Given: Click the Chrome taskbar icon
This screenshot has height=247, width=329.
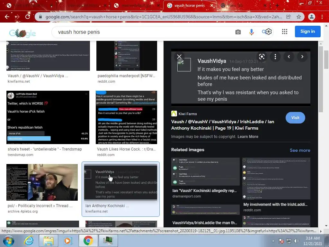Looking at the screenshot, I should click(x=88, y=241).
